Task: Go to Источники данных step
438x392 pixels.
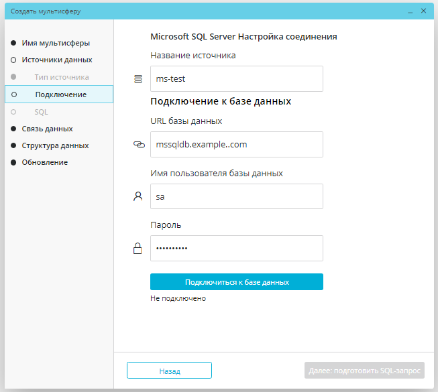Action: 57,60
